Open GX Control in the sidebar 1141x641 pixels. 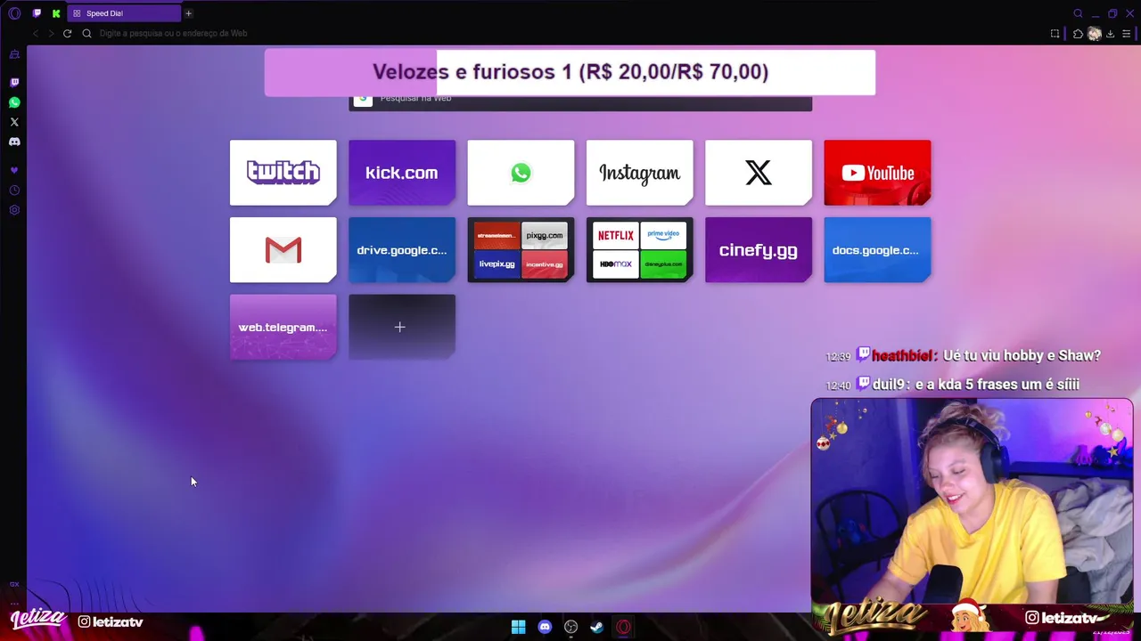point(14,54)
